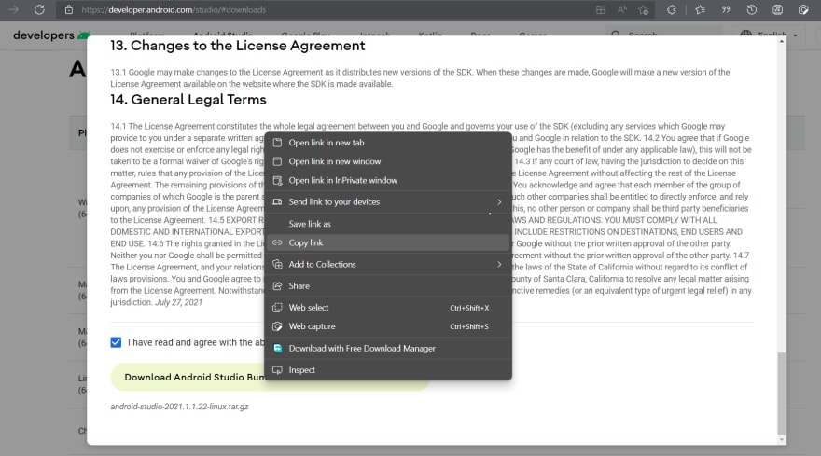Select Download with Free Download Manager
The height and width of the screenshot is (456, 821).
click(x=388, y=348)
